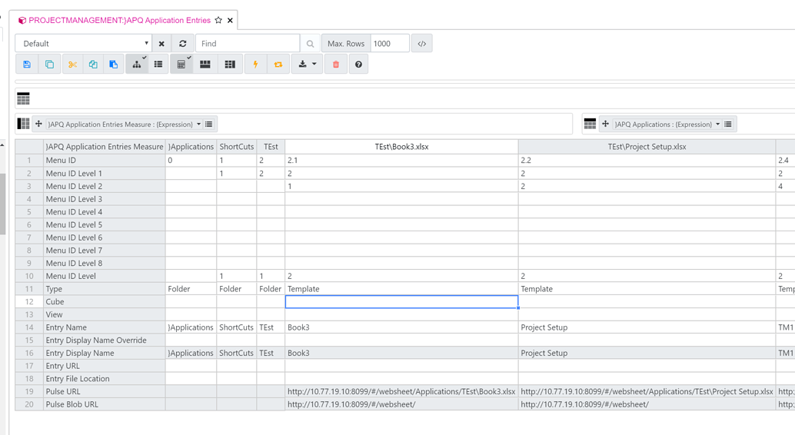
Task: Click into the Find search field
Action: coord(248,44)
